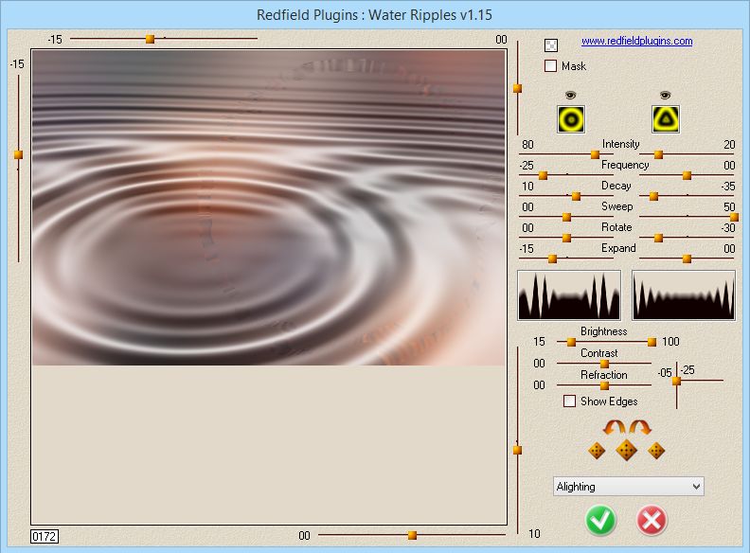Click the light direction crosshair handle
Screen dimensions: 750x553
point(676,381)
